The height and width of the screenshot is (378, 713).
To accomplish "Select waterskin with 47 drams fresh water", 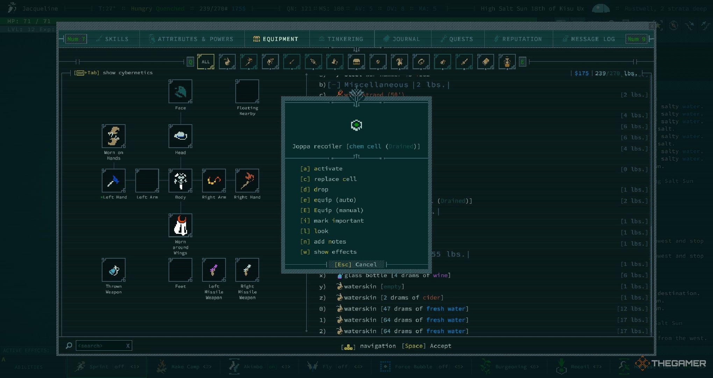I will tap(484, 309).
